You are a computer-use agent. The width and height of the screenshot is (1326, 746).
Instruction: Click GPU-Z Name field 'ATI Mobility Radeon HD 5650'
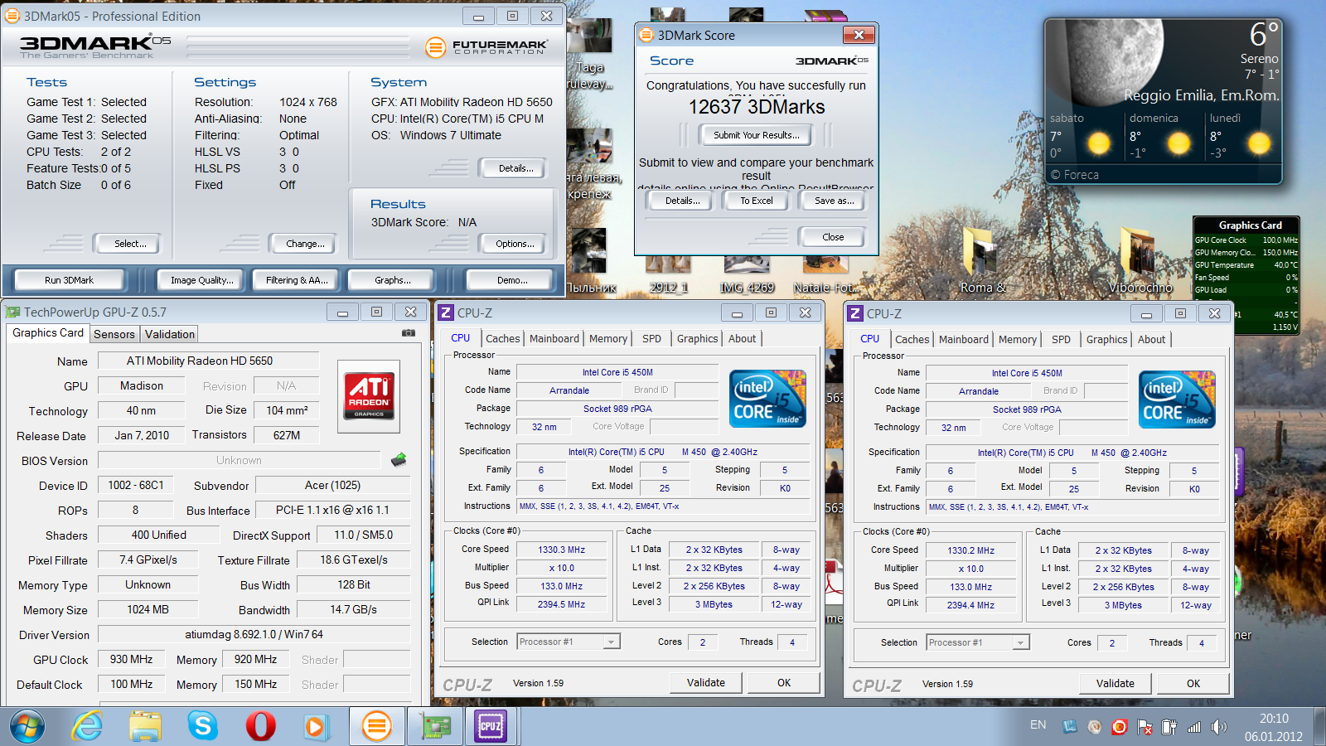tap(208, 361)
